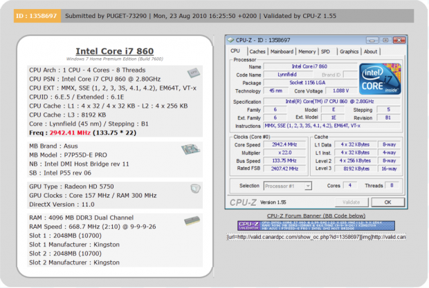Open the CPU-Z Forum Banner link
The height and width of the screenshot is (288, 429).
coord(316,215)
